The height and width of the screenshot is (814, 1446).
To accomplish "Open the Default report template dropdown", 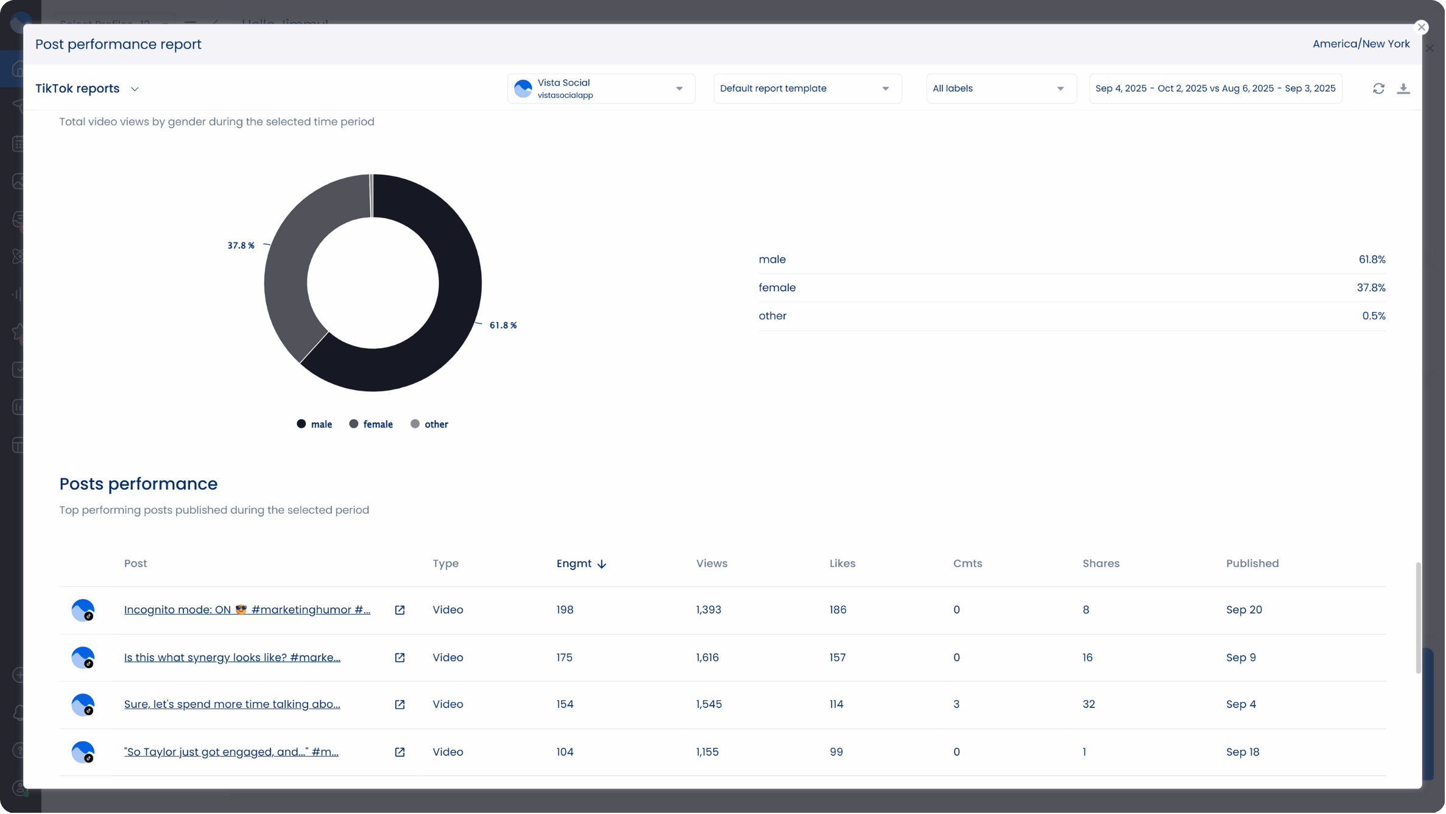I will 806,88.
